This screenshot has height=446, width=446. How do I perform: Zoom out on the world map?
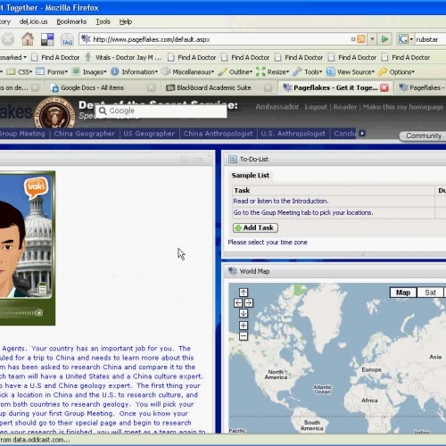coord(244,336)
